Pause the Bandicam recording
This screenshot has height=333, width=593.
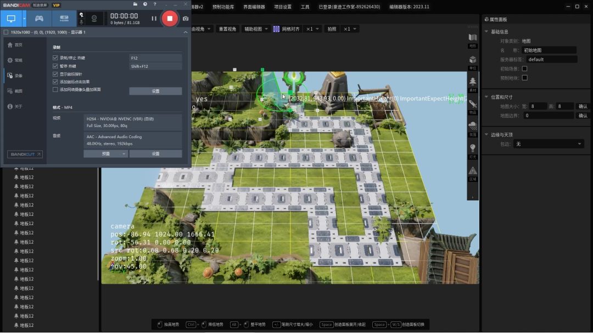154,19
